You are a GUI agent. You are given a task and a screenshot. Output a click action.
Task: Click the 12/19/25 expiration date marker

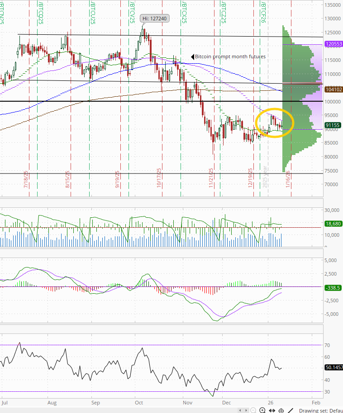pyautogui.click(x=250, y=178)
